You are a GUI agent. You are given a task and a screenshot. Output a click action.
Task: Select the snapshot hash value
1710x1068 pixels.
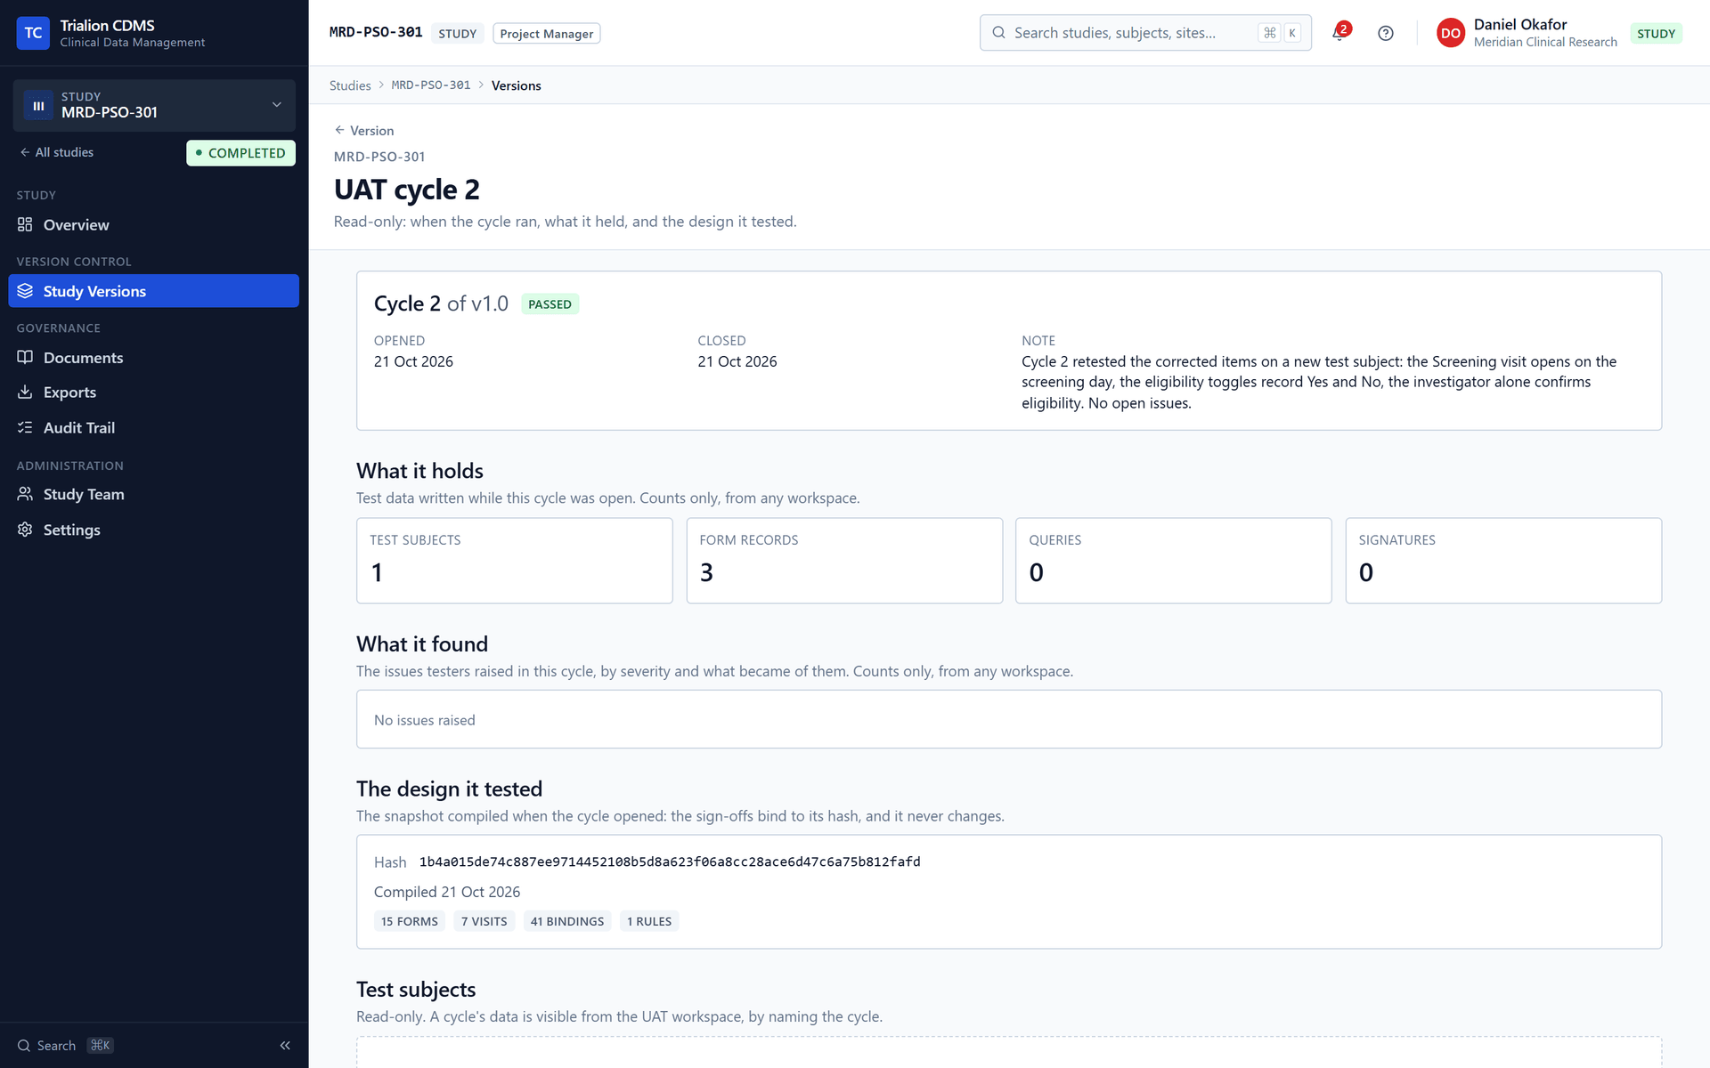click(x=670, y=862)
